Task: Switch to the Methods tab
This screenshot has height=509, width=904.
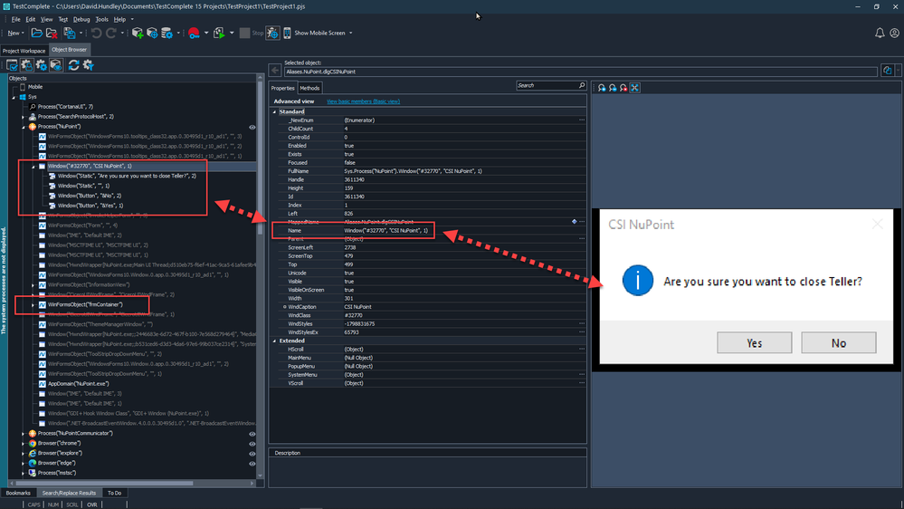Action: (x=309, y=88)
